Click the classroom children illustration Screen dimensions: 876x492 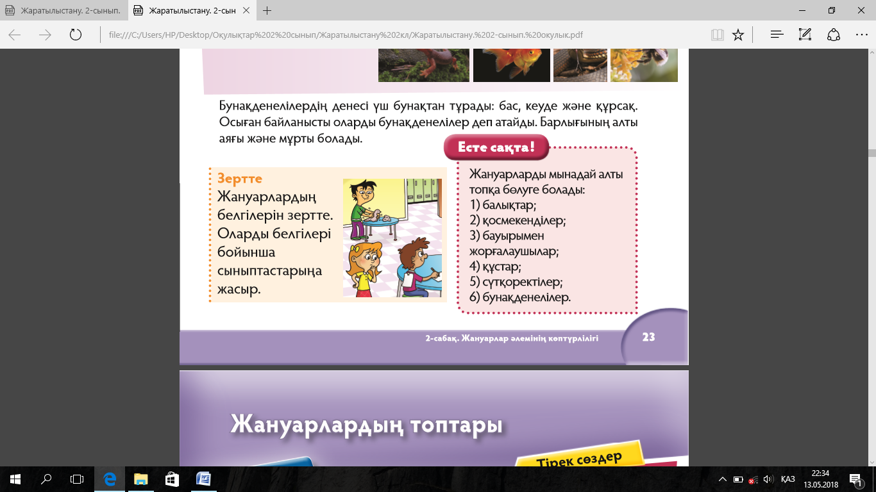(393, 238)
